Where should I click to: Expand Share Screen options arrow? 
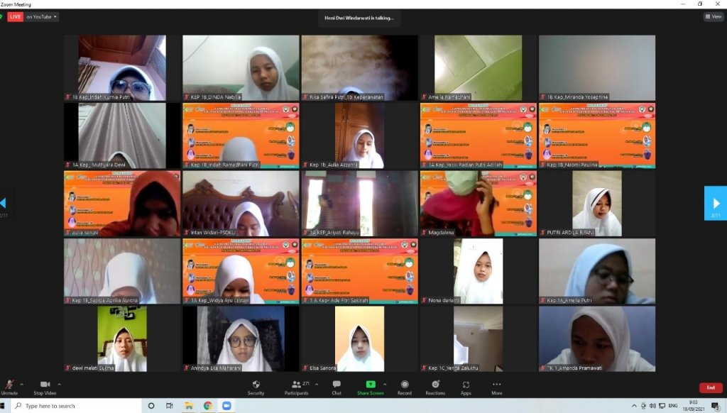[x=386, y=384]
